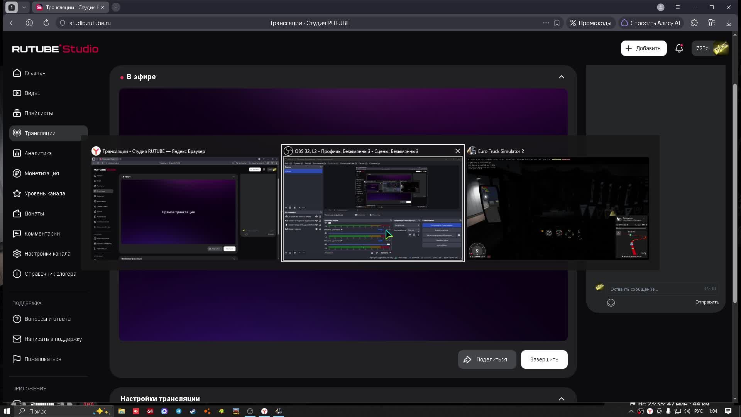Switch to OBS Studio on taskbar

pos(250,411)
